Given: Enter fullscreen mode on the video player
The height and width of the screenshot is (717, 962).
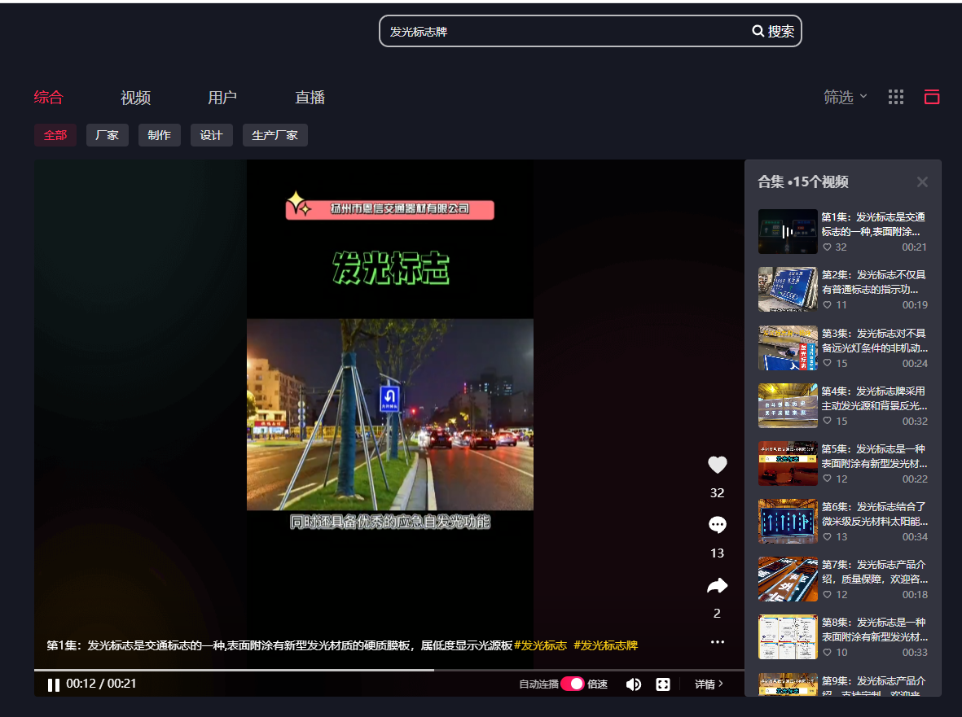Looking at the screenshot, I should pyautogui.click(x=663, y=684).
